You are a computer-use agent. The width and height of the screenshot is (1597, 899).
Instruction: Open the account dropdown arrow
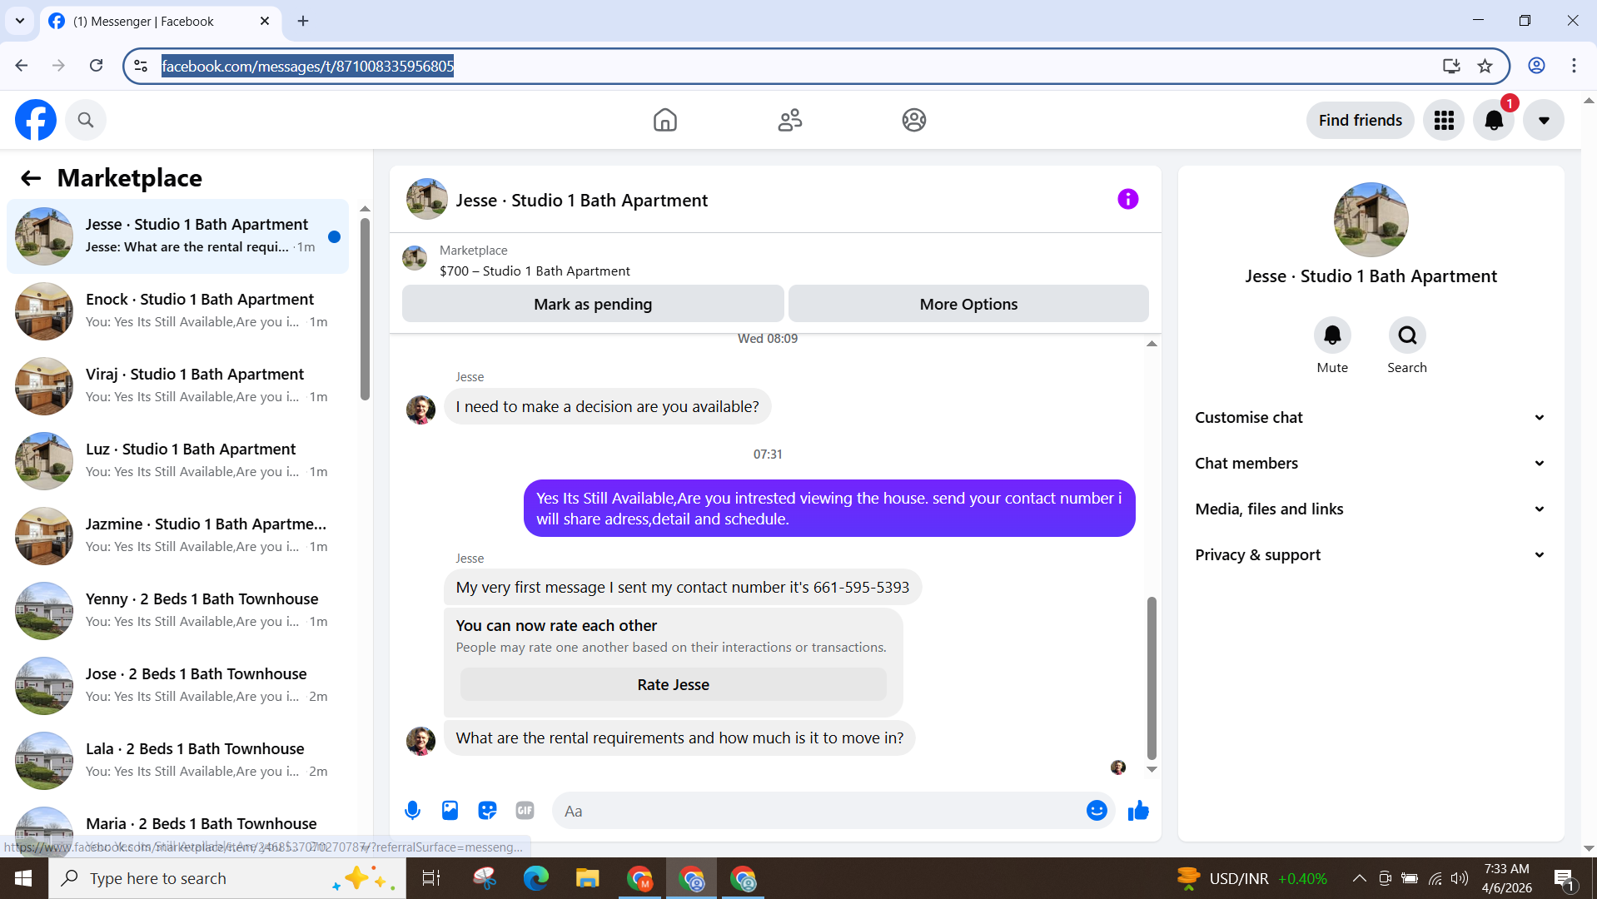coord(1544,121)
